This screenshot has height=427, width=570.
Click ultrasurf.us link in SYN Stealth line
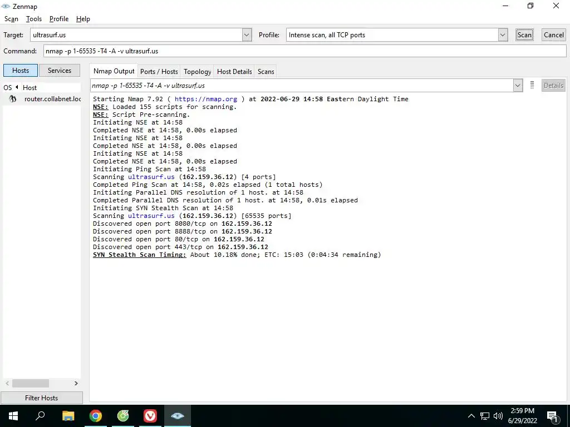[151, 216]
